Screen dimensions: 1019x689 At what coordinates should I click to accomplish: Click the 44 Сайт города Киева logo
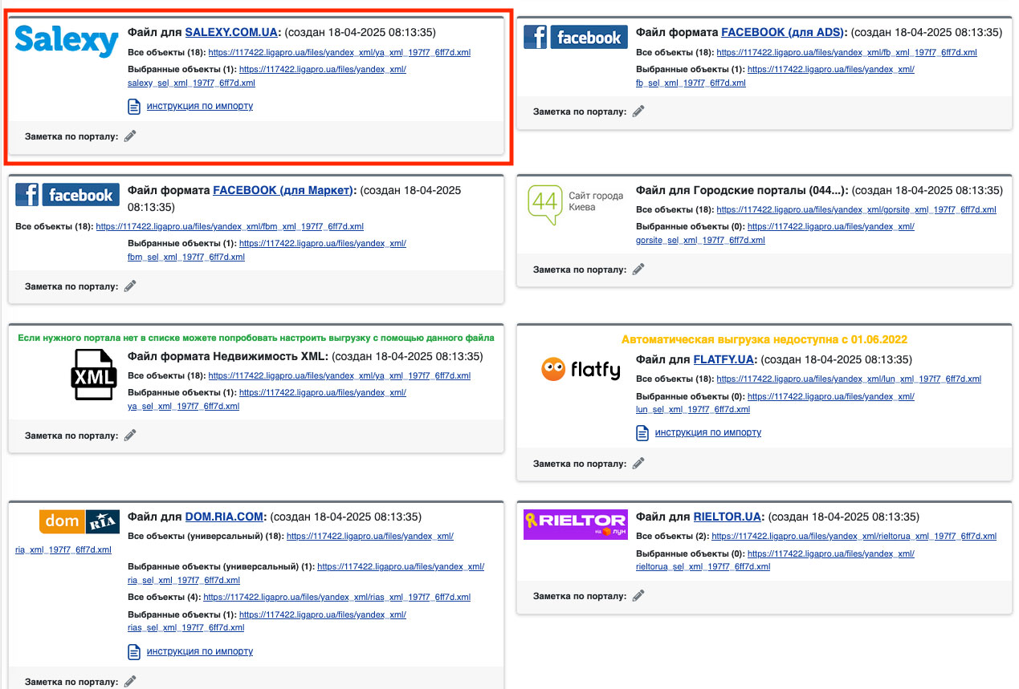tap(576, 203)
